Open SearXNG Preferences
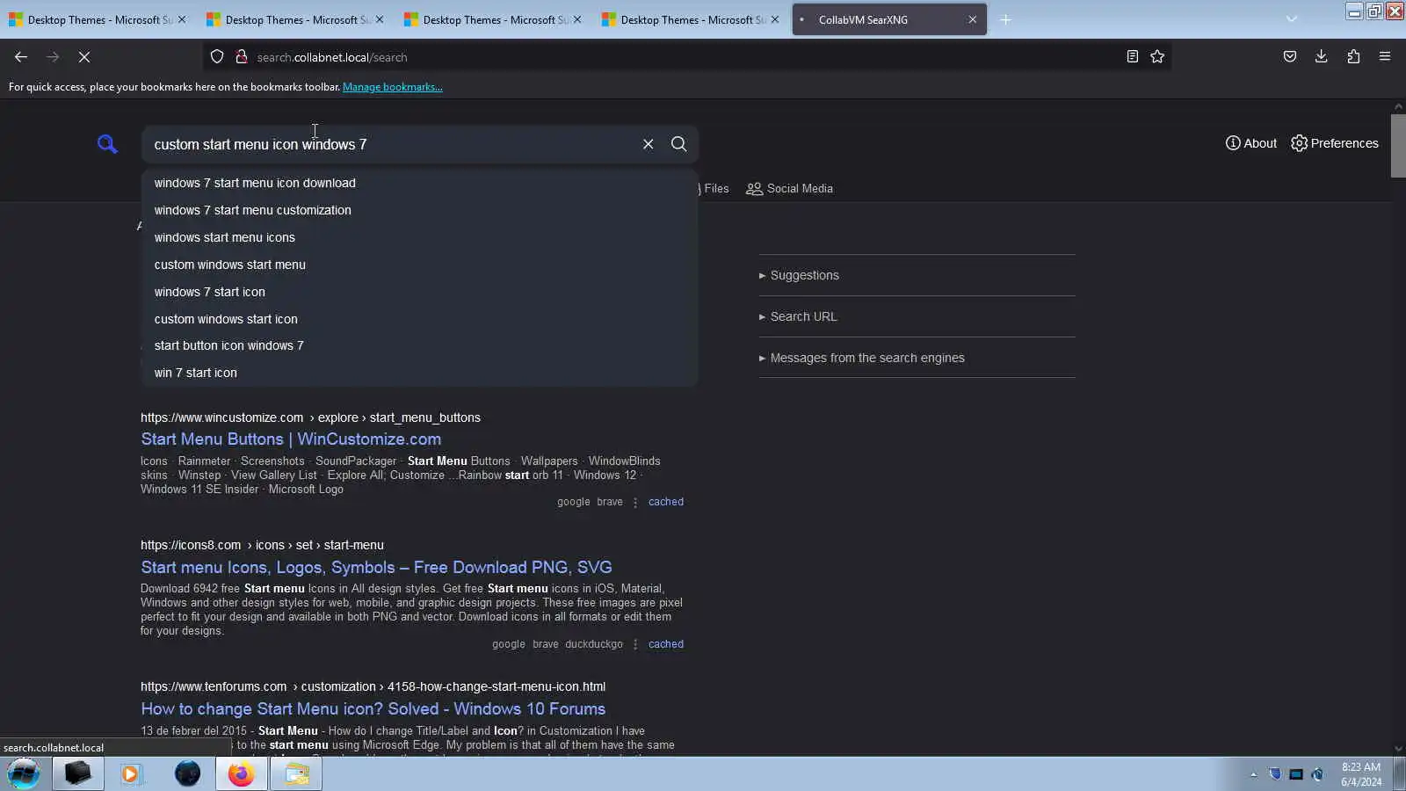Image resolution: width=1406 pixels, height=791 pixels. coord(1335,143)
